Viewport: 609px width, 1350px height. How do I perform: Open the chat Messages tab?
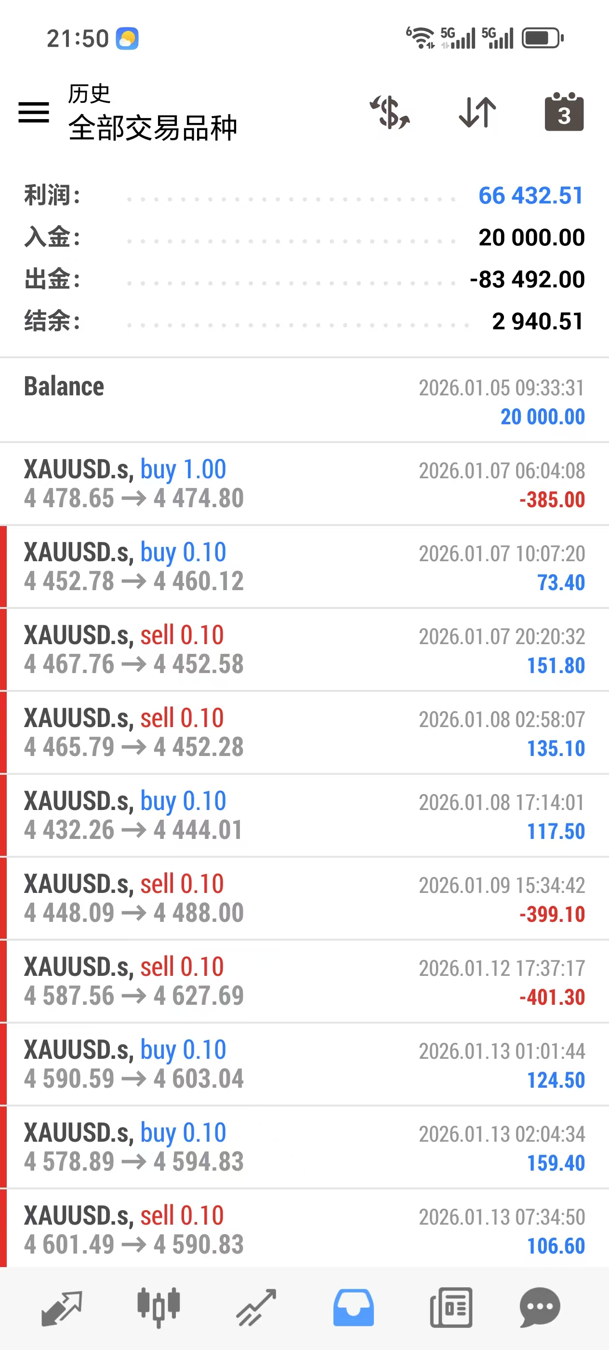540,1308
